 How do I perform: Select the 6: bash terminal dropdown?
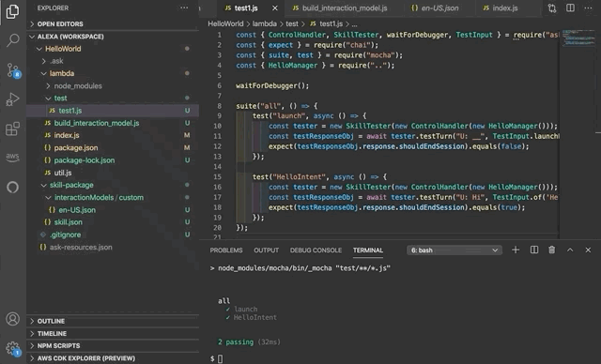455,250
